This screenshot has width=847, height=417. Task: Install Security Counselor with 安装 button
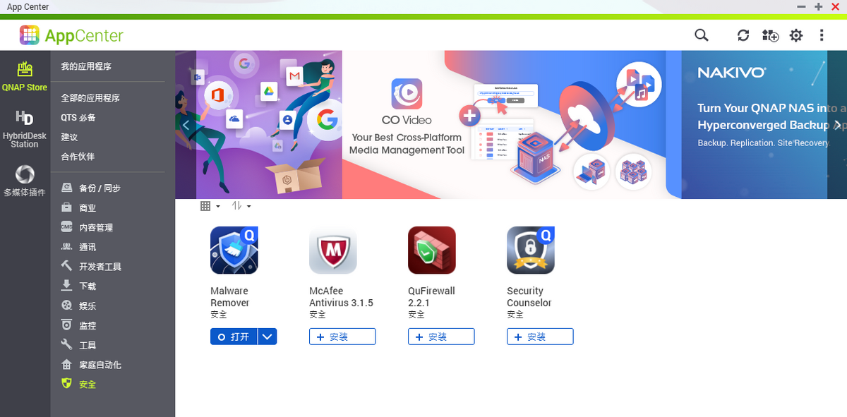pyautogui.click(x=540, y=337)
